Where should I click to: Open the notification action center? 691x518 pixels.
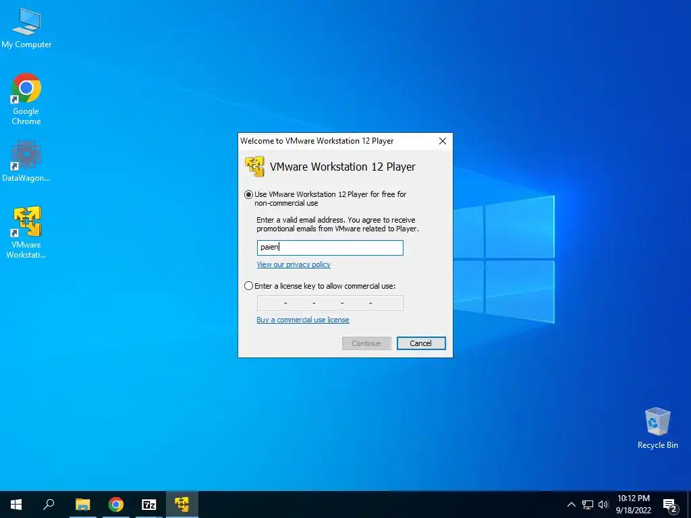pyautogui.click(x=669, y=505)
